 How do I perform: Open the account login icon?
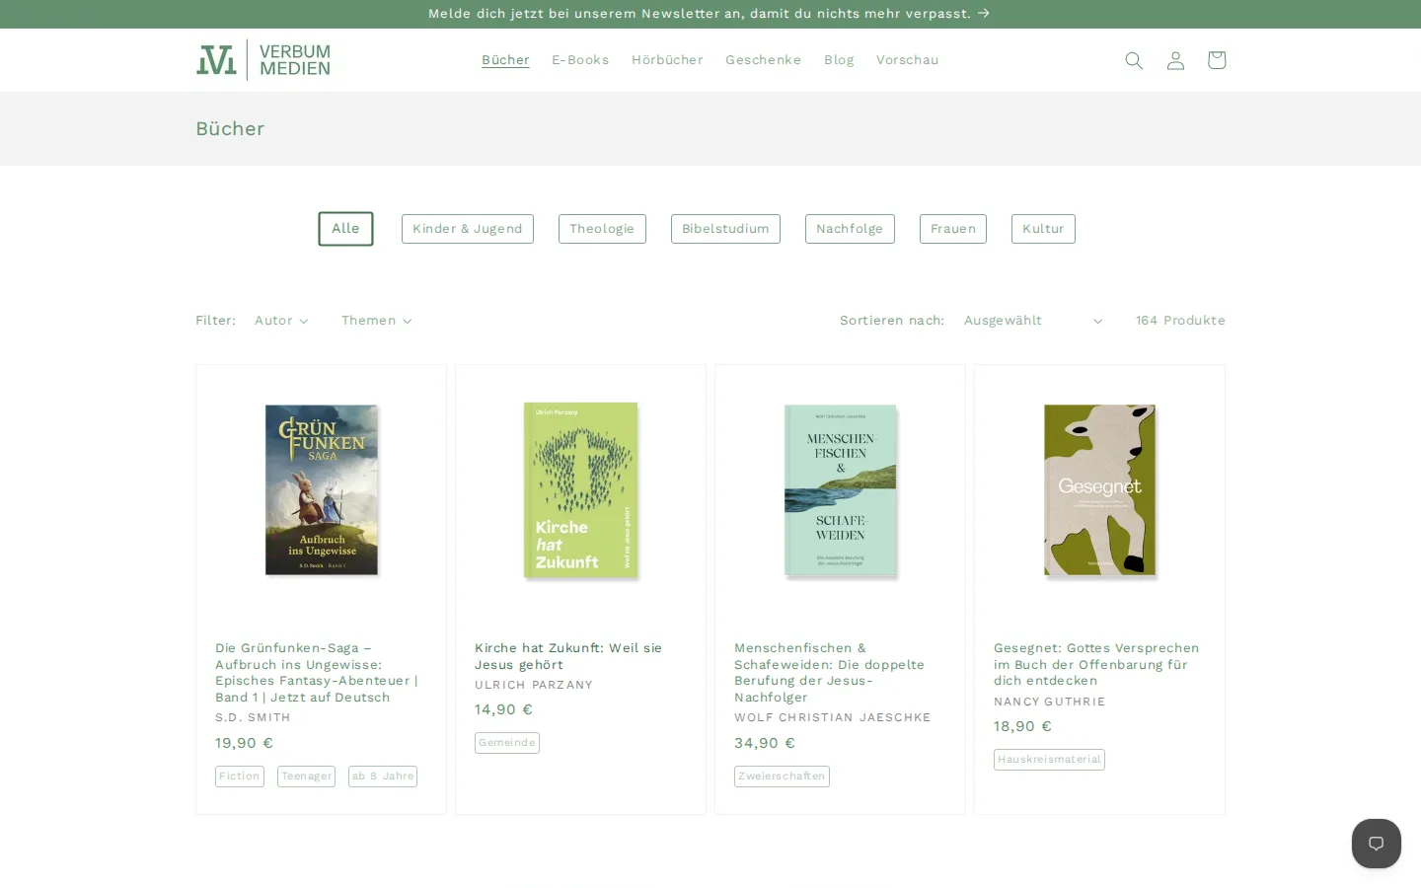point(1175,60)
